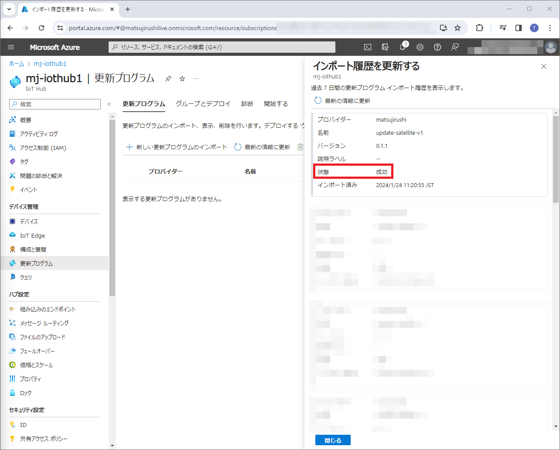Viewport: 560px width, 450px height.
Task: Focus the sidebar 検索 box
Action: (55, 104)
